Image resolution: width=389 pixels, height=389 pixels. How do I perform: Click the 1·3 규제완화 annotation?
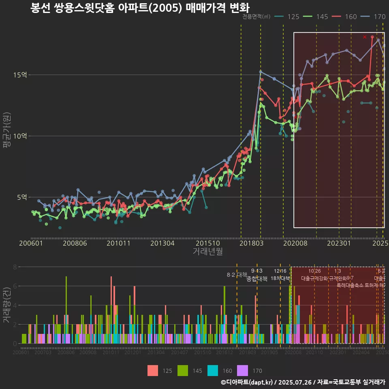[x=338, y=275]
